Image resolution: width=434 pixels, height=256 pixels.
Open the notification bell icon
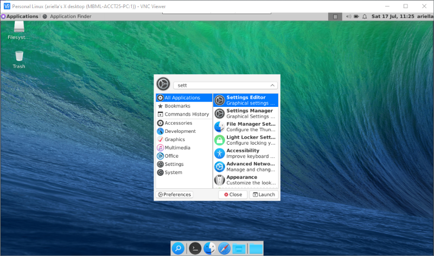pyautogui.click(x=365, y=17)
